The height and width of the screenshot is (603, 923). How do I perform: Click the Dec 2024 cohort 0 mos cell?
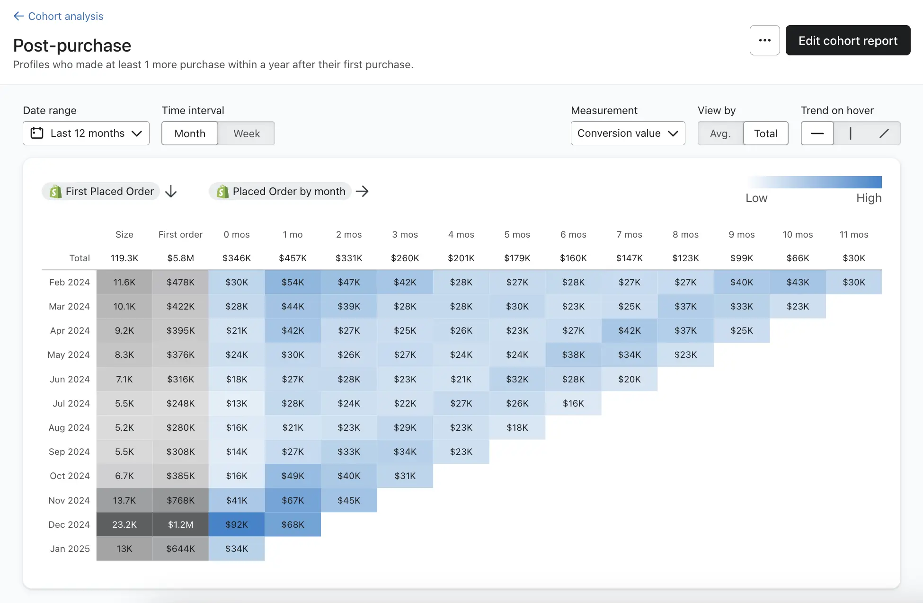coord(236,523)
